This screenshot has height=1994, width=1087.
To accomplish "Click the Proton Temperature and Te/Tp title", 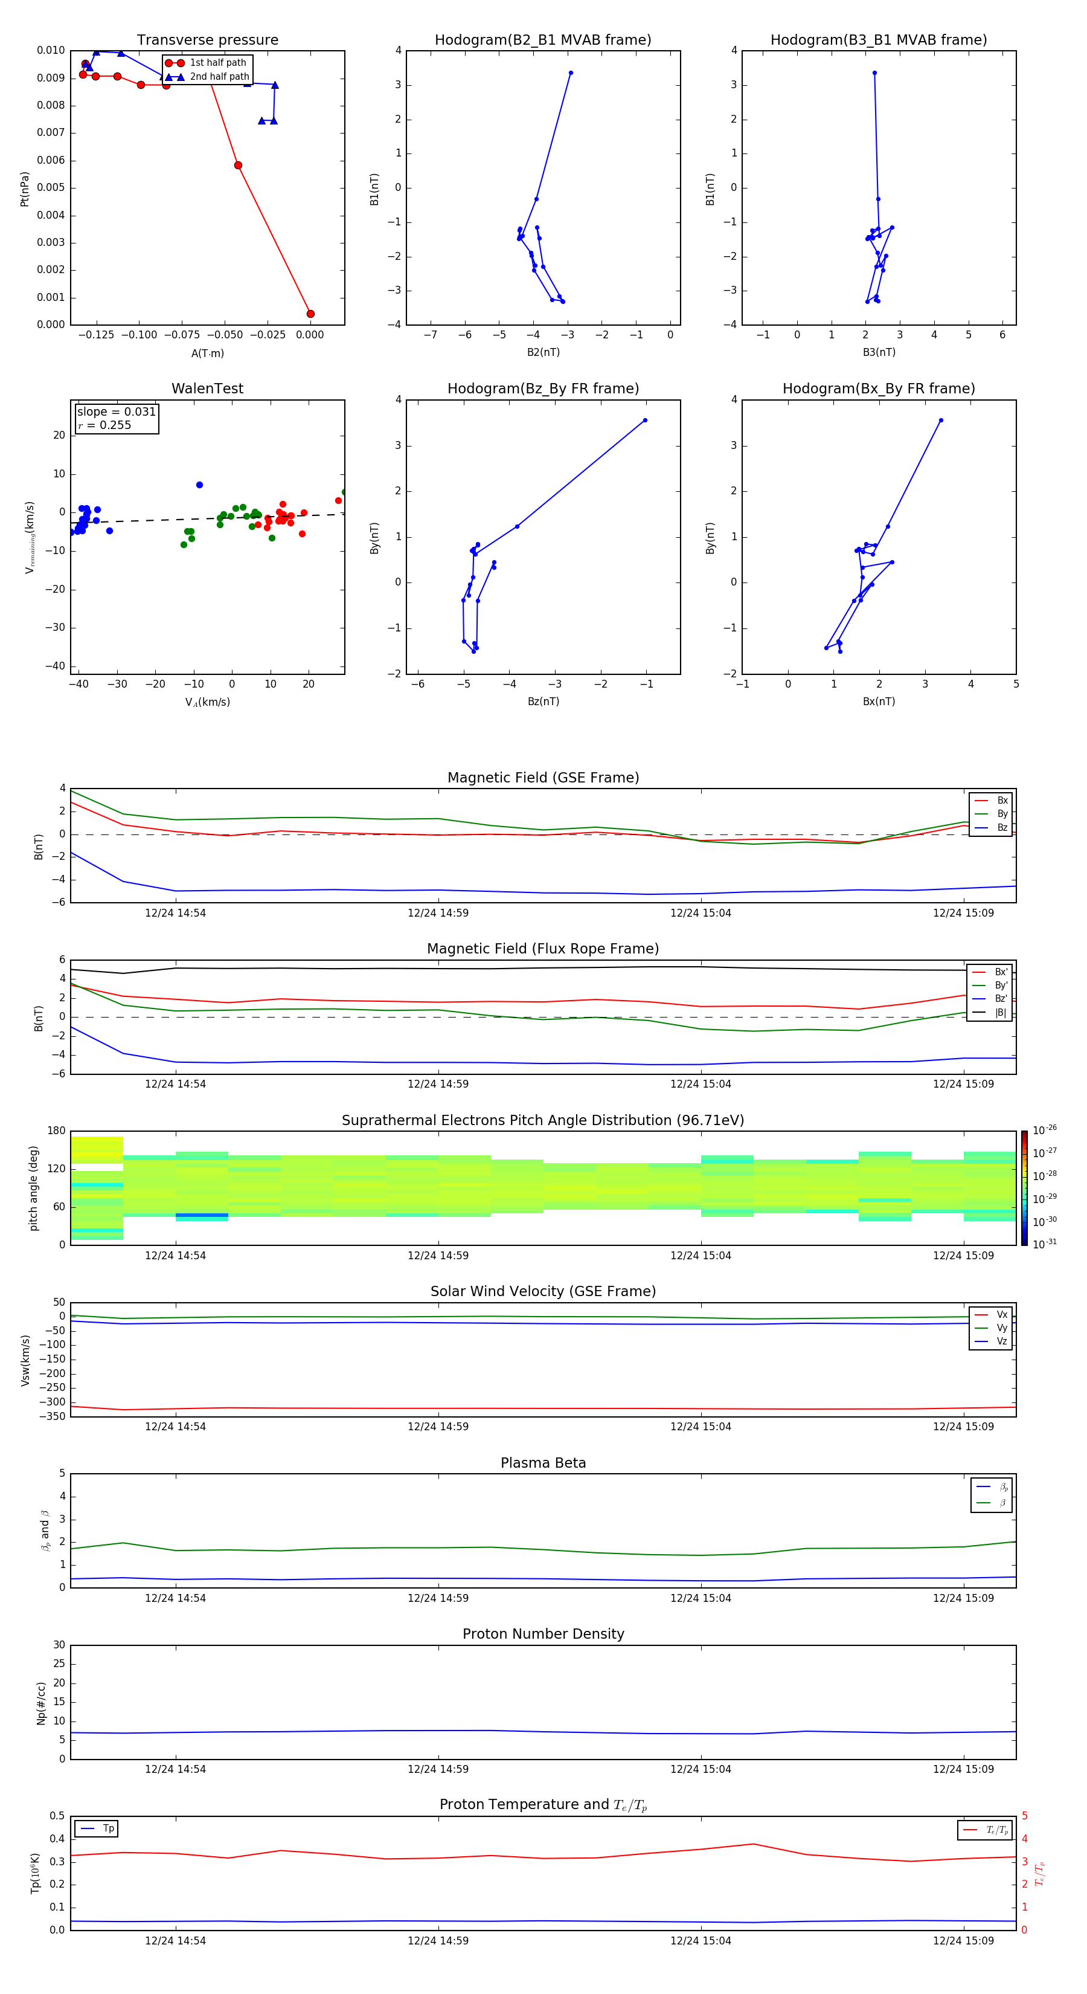I will [x=543, y=1805].
